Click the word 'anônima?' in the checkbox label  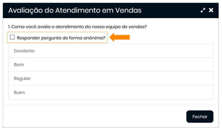point(96,38)
